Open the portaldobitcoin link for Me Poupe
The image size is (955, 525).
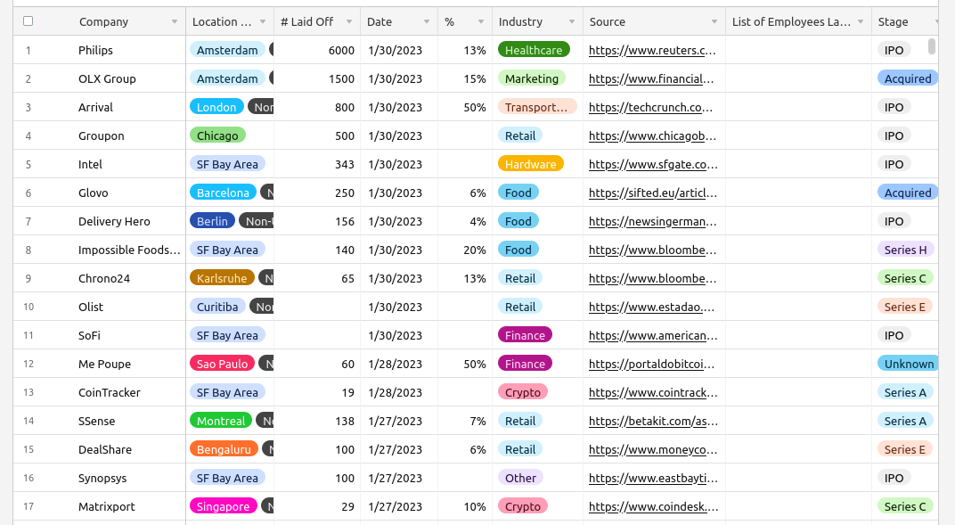(x=652, y=365)
